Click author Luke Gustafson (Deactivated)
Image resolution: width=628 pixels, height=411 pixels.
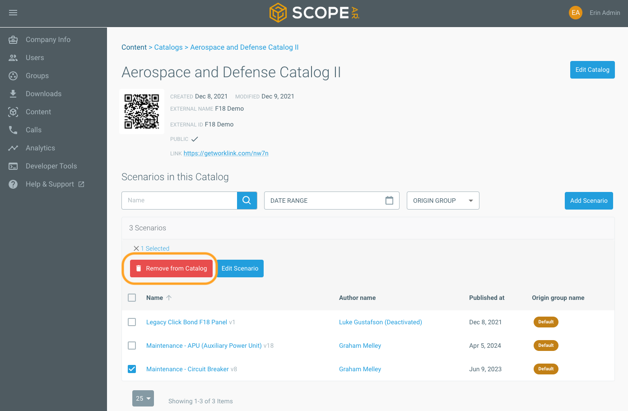point(381,322)
